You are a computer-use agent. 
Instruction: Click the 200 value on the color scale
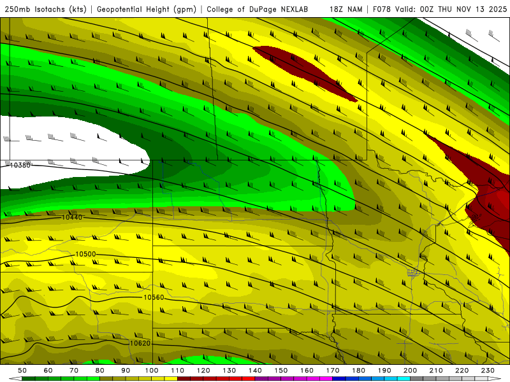pyautogui.click(x=411, y=371)
